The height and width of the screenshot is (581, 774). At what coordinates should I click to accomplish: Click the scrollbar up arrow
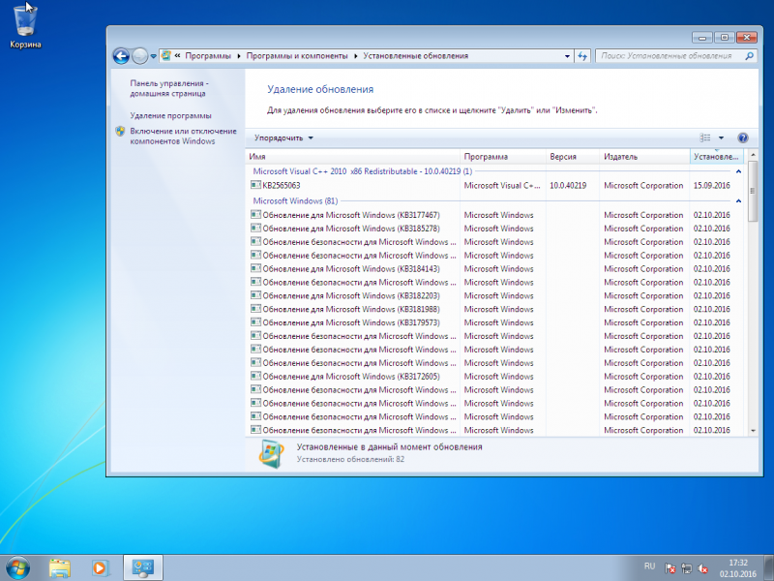pos(753,155)
